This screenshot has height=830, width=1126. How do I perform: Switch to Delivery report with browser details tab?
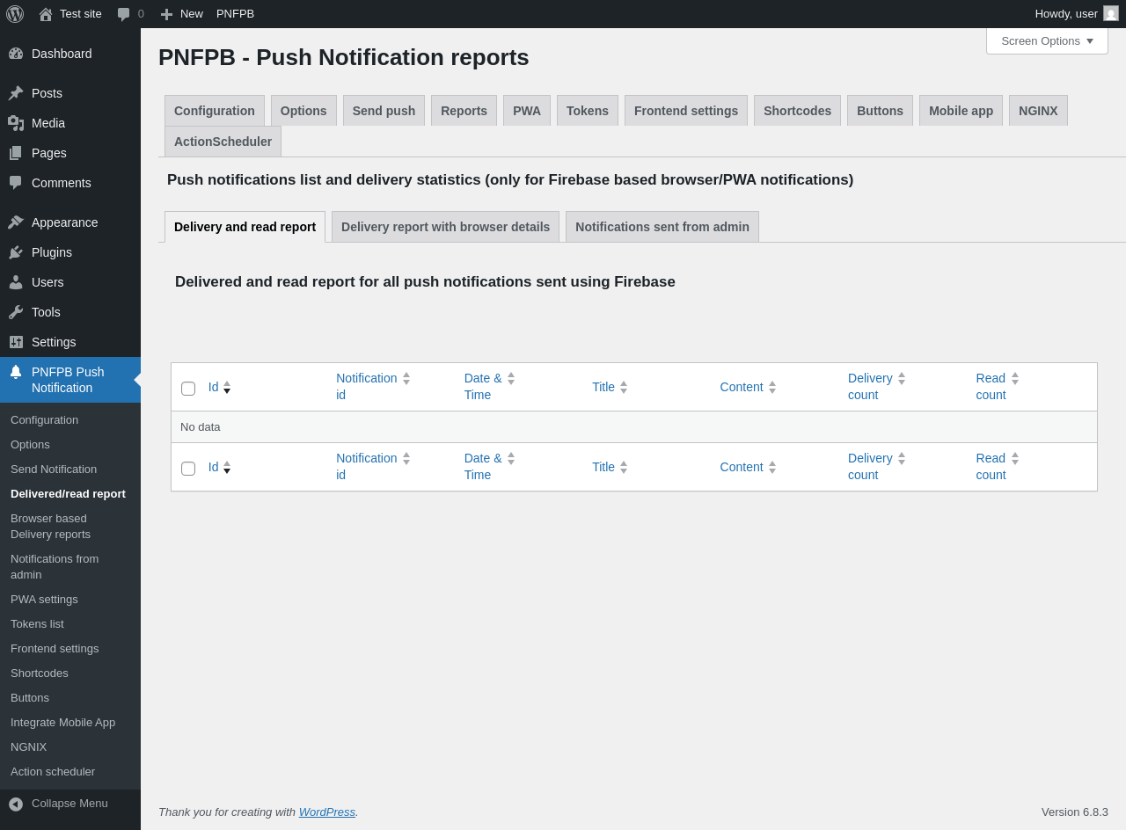pos(445,227)
